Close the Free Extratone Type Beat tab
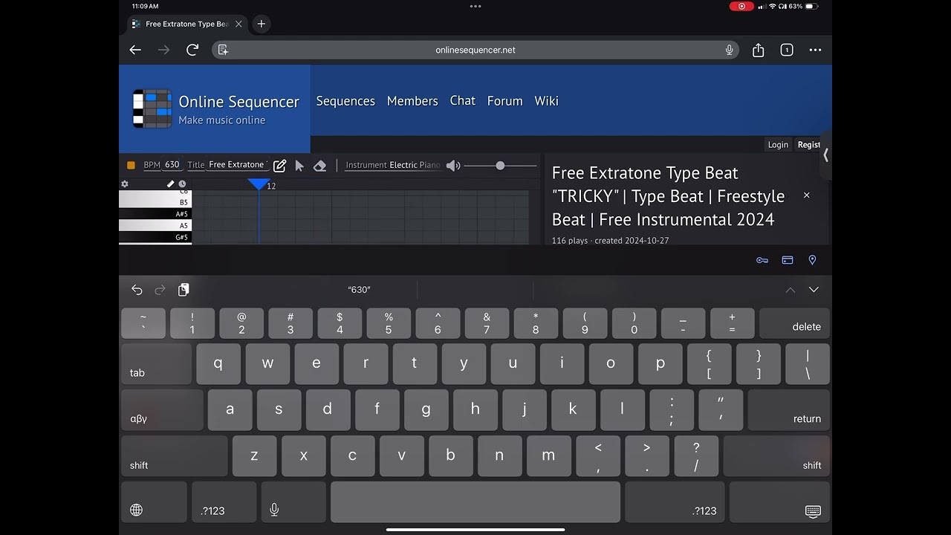 [238, 24]
